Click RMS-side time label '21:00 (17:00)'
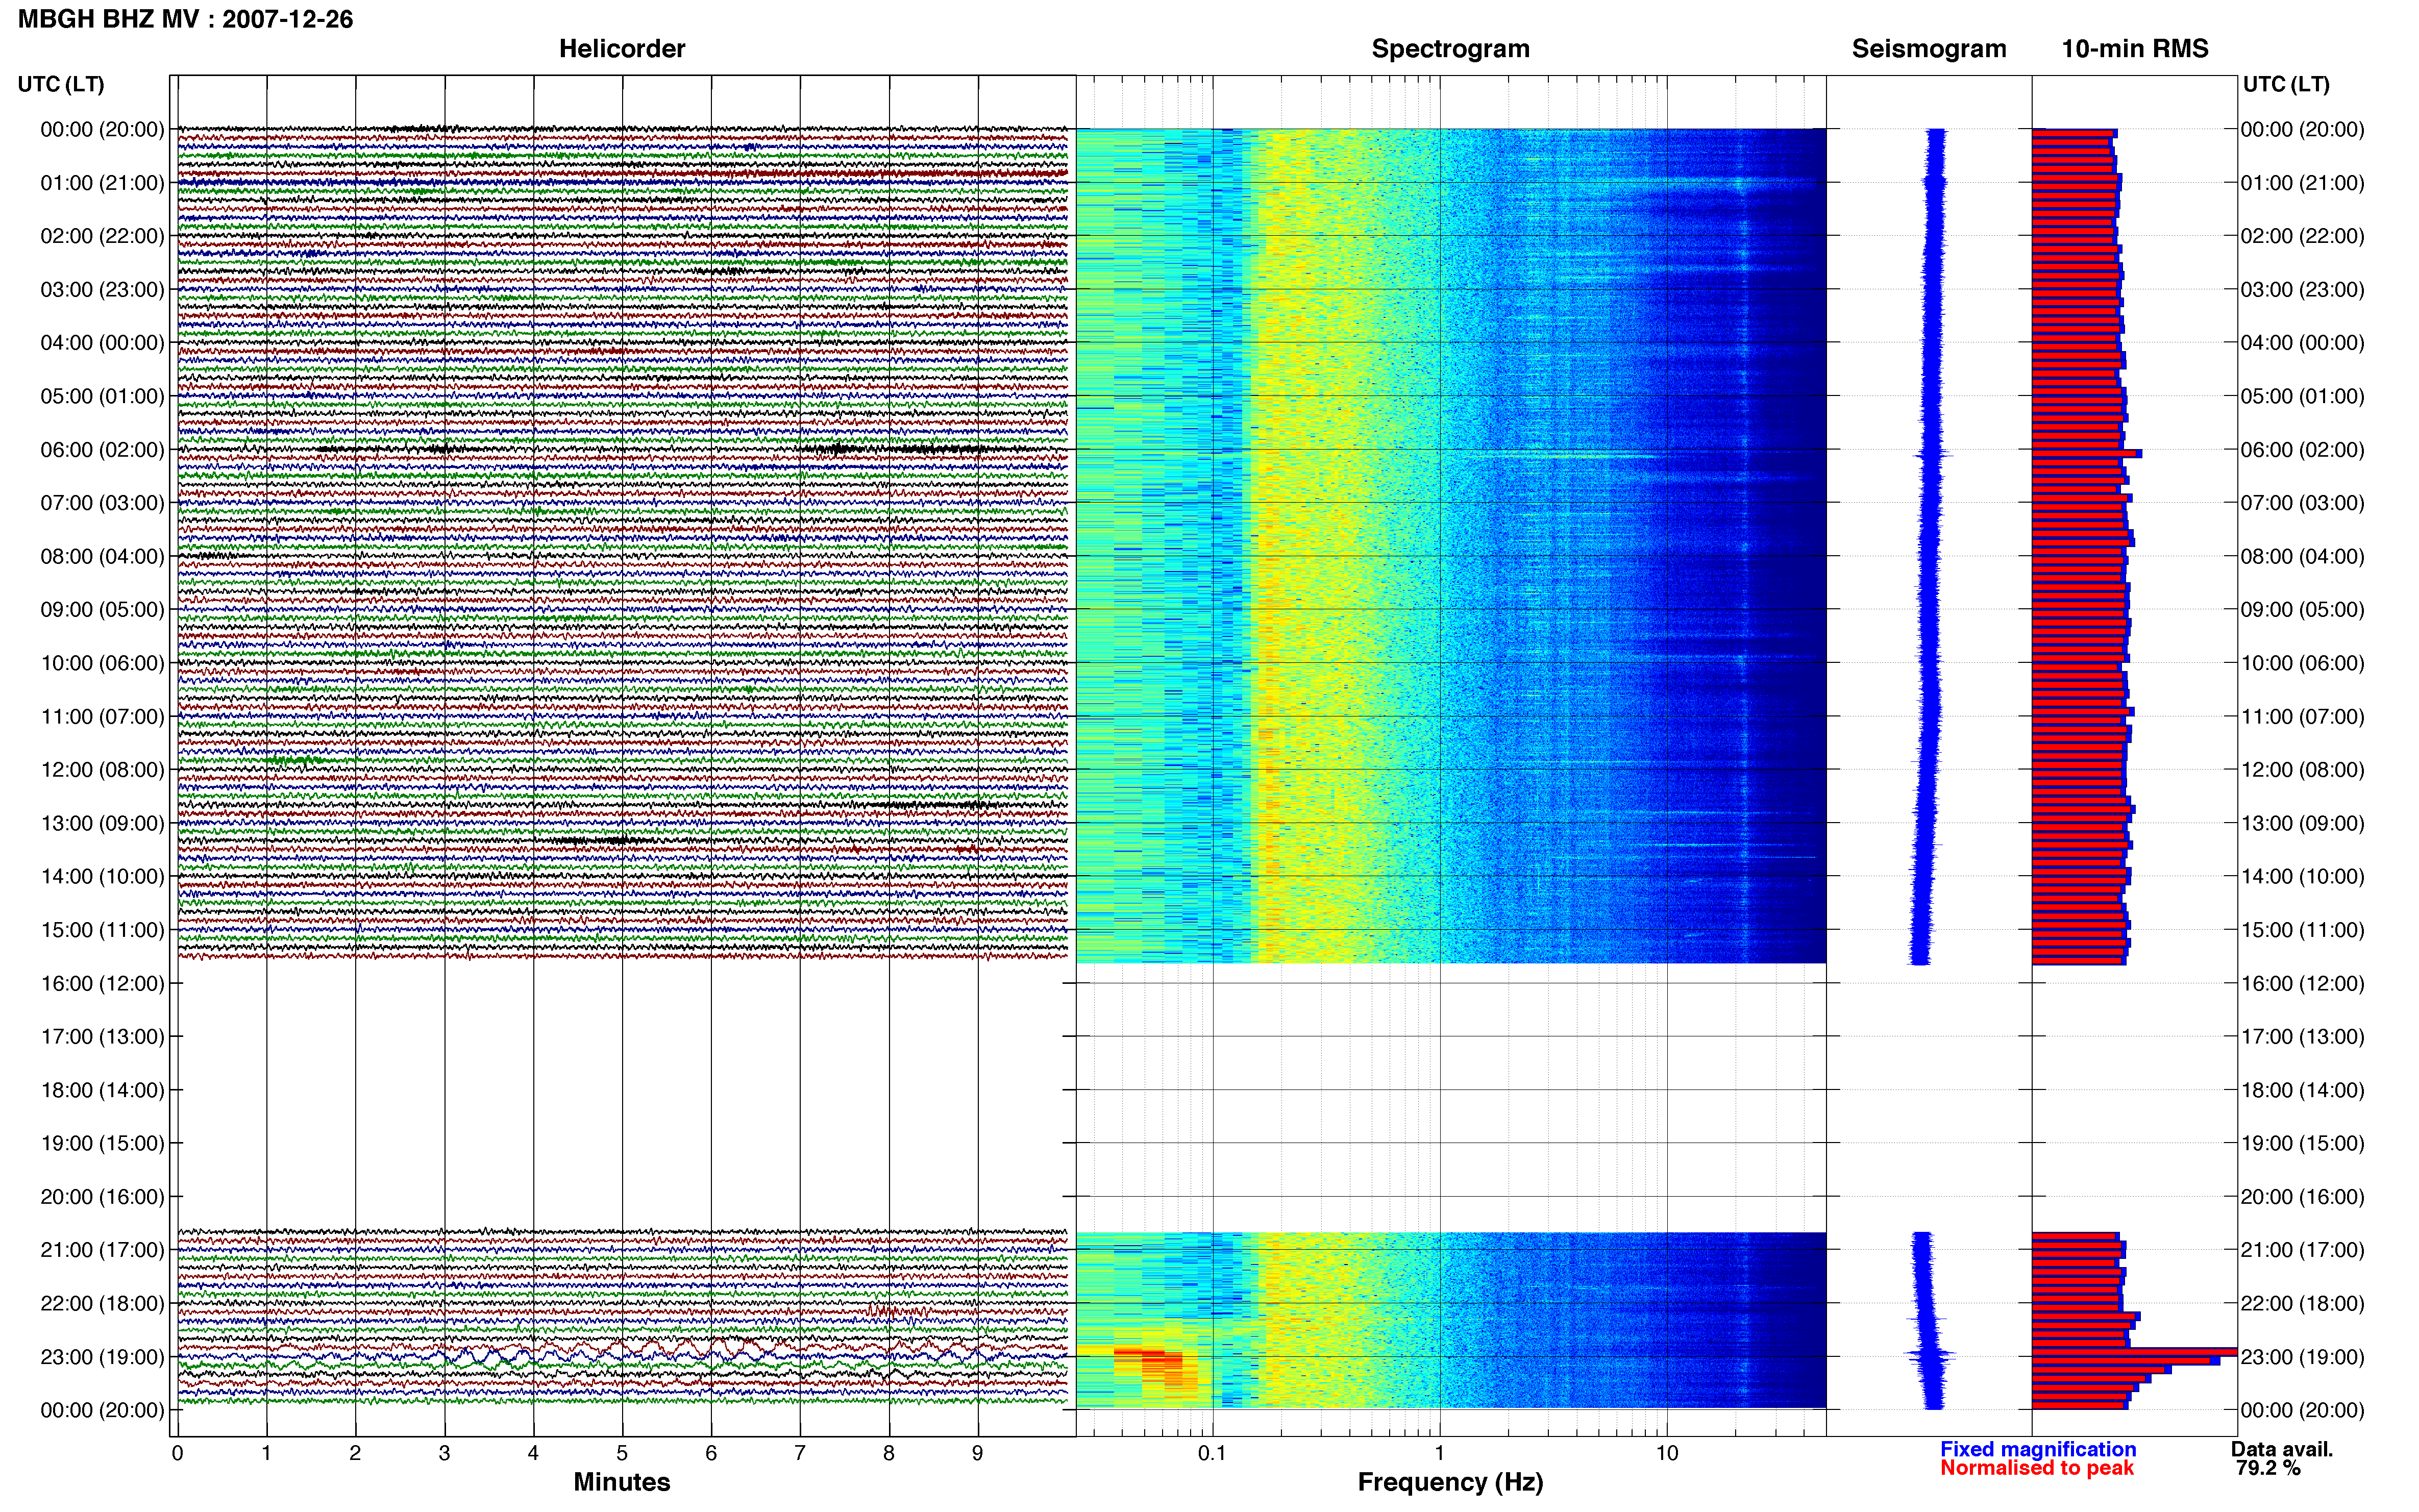Image resolution: width=2419 pixels, height=1512 pixels. coord(2302,1250)
